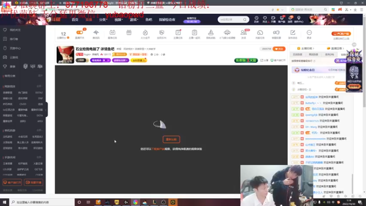366x206 pixels.
Task: Expand the 游戏 dropdown in navigation
Action: coord(134,20)
